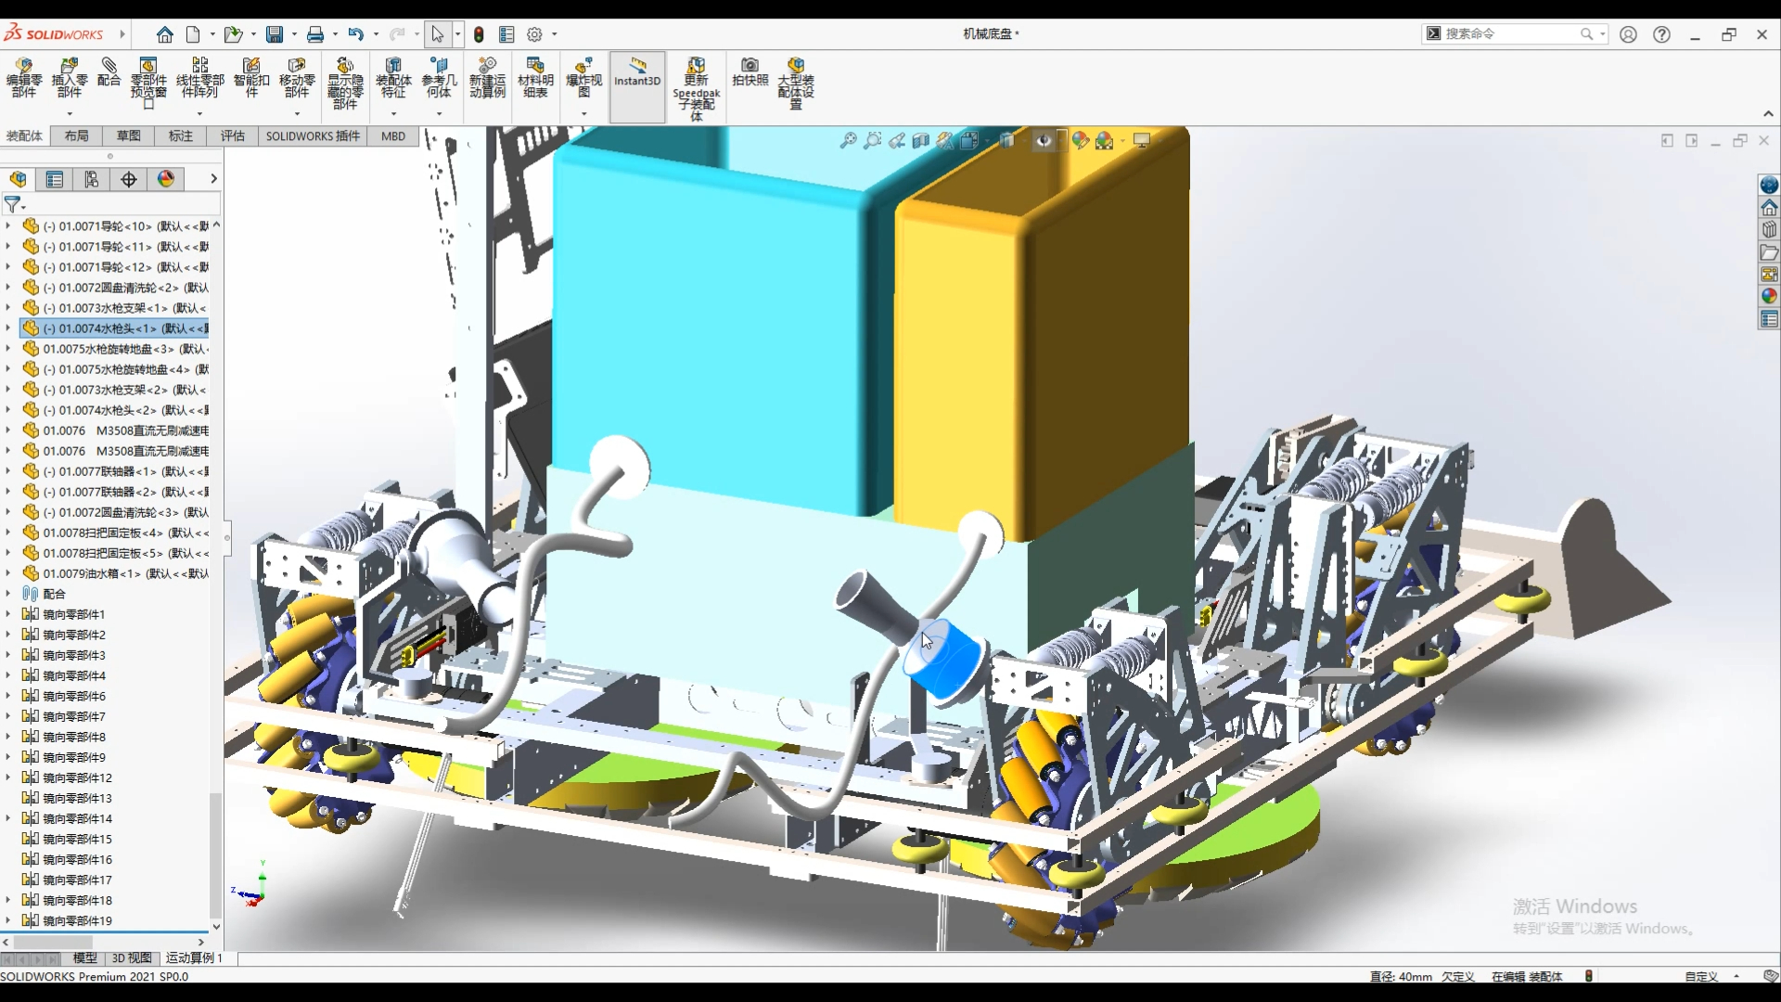
Task: Open Bill of Materials (材料明细表)
Action: (535, 77)
